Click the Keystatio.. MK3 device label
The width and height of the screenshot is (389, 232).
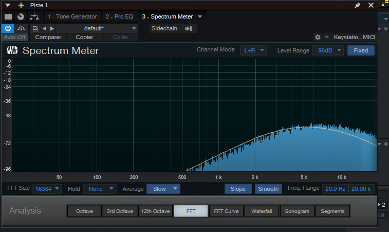[354, 37]
